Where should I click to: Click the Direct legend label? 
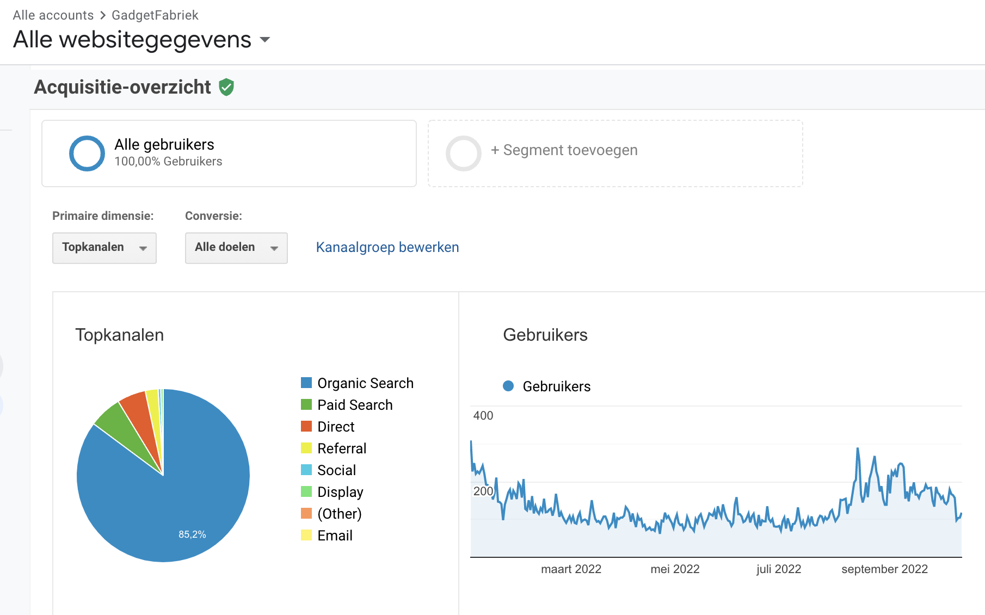(x=336, y=427)
